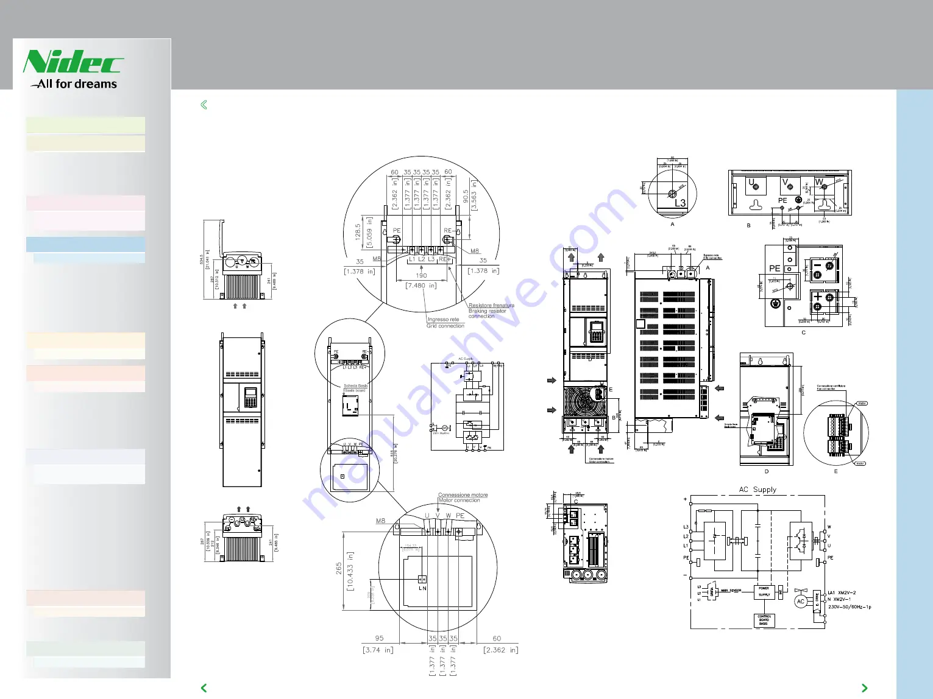Click the large 'Connessione motore' label in bottom detail
Screen dimensions: 933x699
point(463,495)
